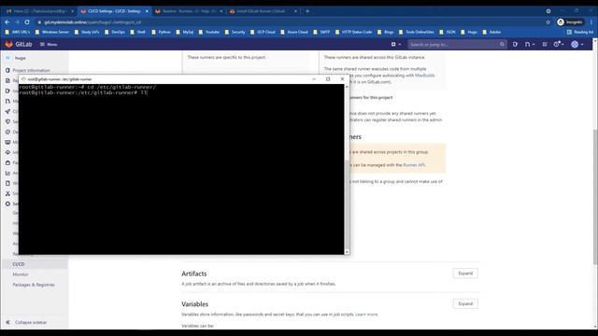Screen dimensions: 598x336
Task: Open the Hugo bookmark folder
Action: tap(469, 32)
